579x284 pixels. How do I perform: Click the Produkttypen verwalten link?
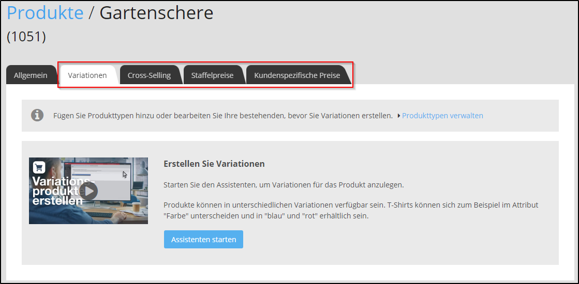pyautogui.click(x=442, y=116)
